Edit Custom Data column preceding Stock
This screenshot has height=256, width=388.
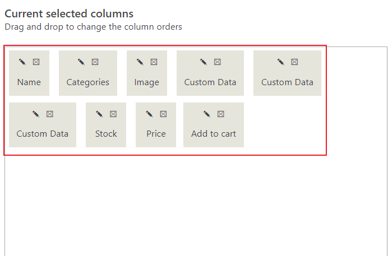(36, 114)
